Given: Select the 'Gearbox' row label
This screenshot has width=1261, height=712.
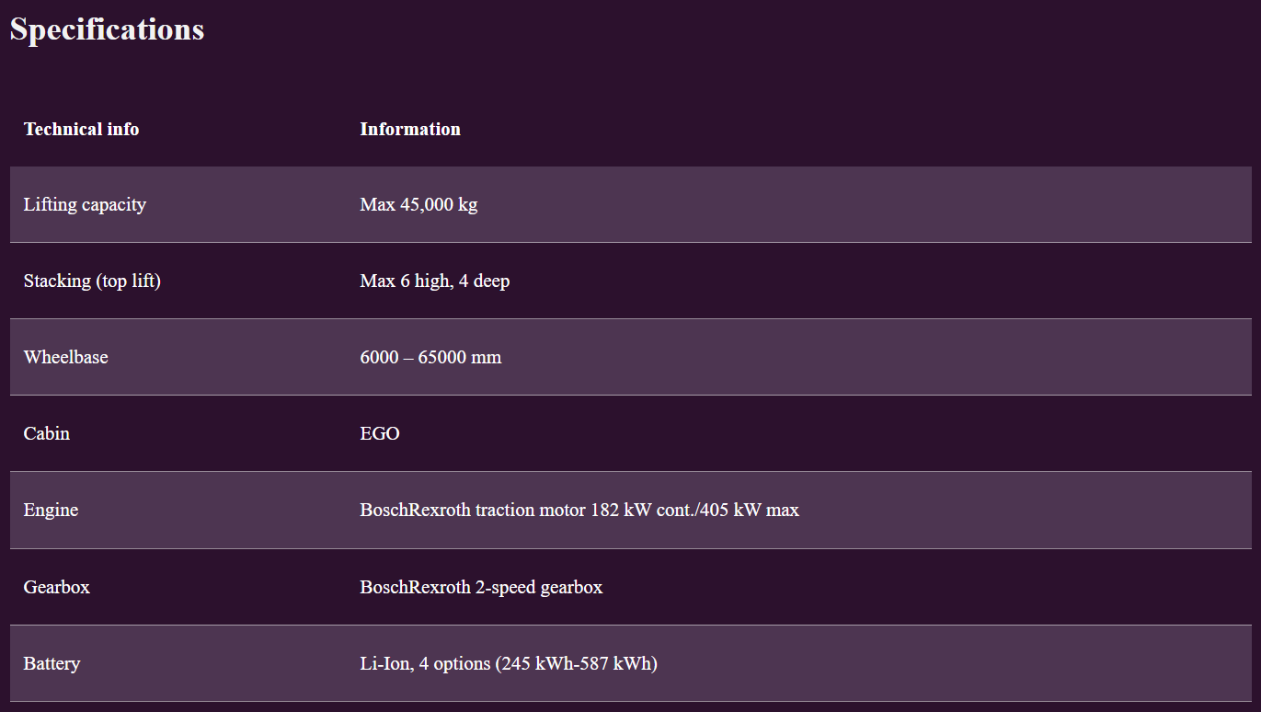Looking at the screenshot, I should pos(56,587).
